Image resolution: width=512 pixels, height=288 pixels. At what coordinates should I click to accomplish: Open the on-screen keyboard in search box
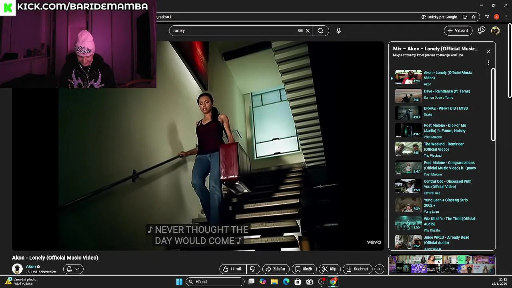click(x=300, y=30)
